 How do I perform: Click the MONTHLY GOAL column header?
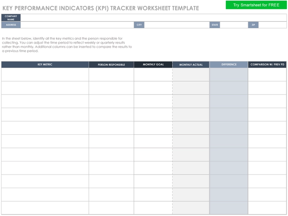click(x=153, y=65)
